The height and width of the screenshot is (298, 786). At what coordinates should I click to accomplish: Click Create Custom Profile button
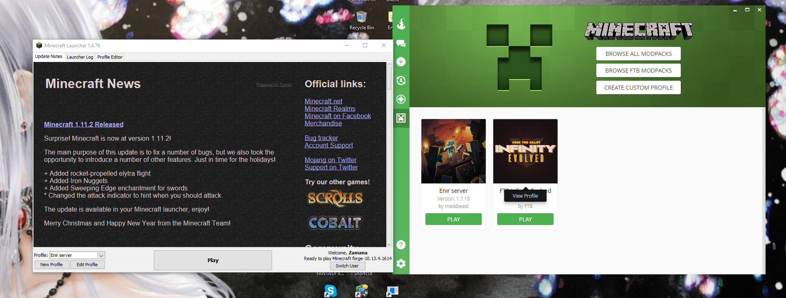pos(638,88)
